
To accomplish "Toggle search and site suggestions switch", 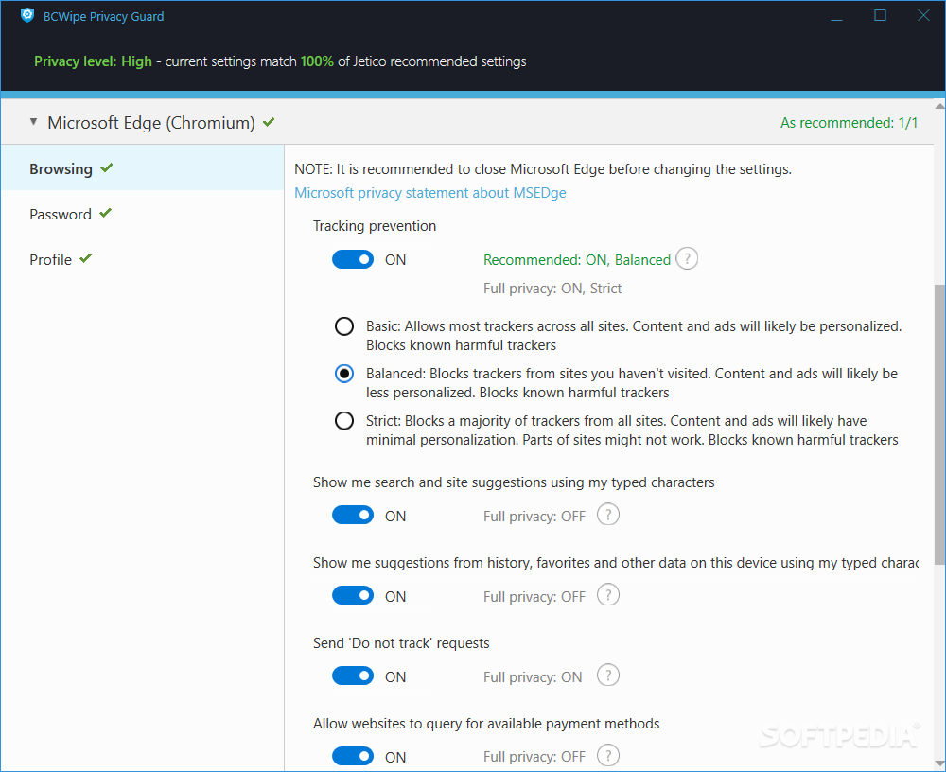I will 353,516.
